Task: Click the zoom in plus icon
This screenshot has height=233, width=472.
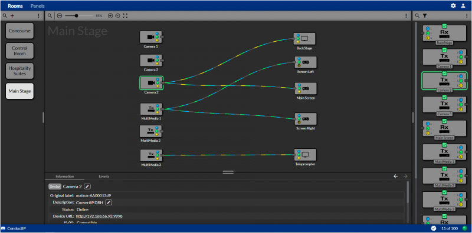Action: [x=110, y=16]
